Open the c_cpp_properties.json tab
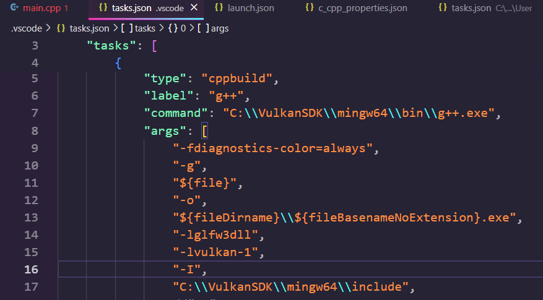Screen dimensions: 543x300 [x=357, y=8]
